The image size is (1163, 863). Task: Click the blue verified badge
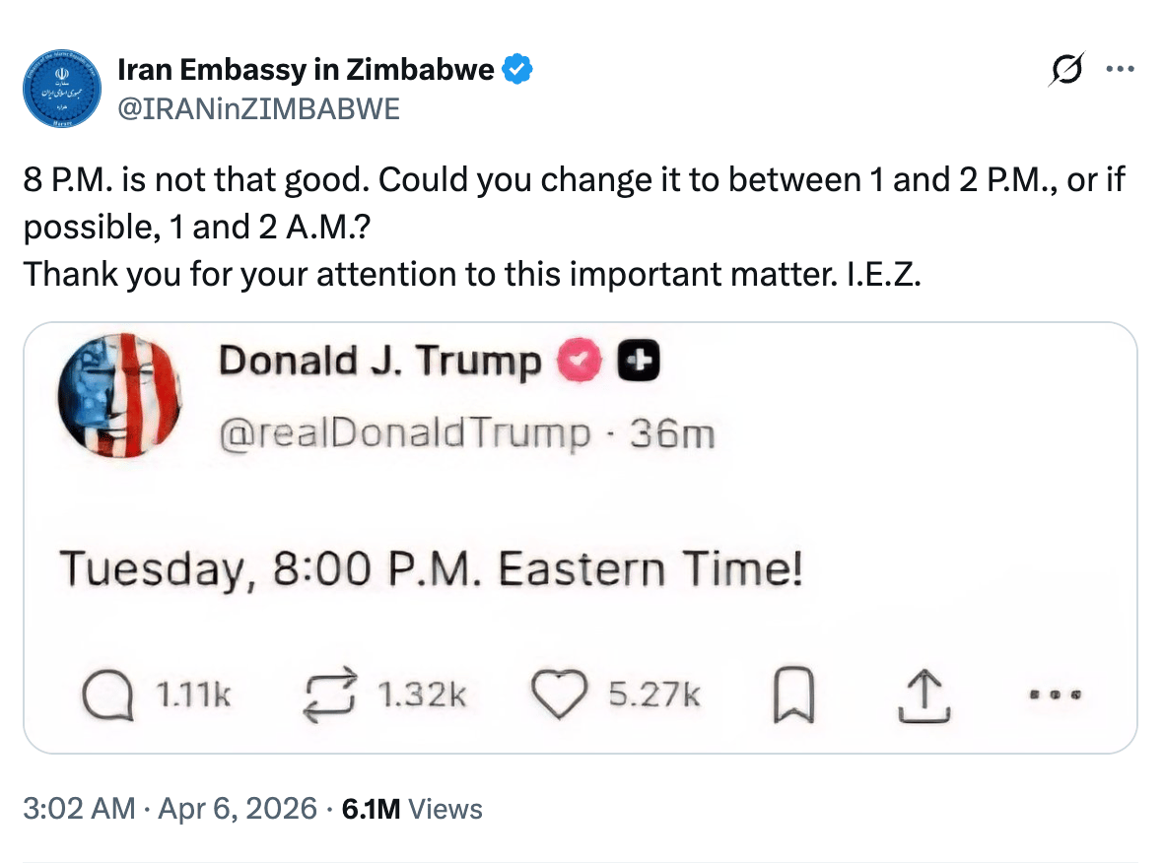pos(518,70)
